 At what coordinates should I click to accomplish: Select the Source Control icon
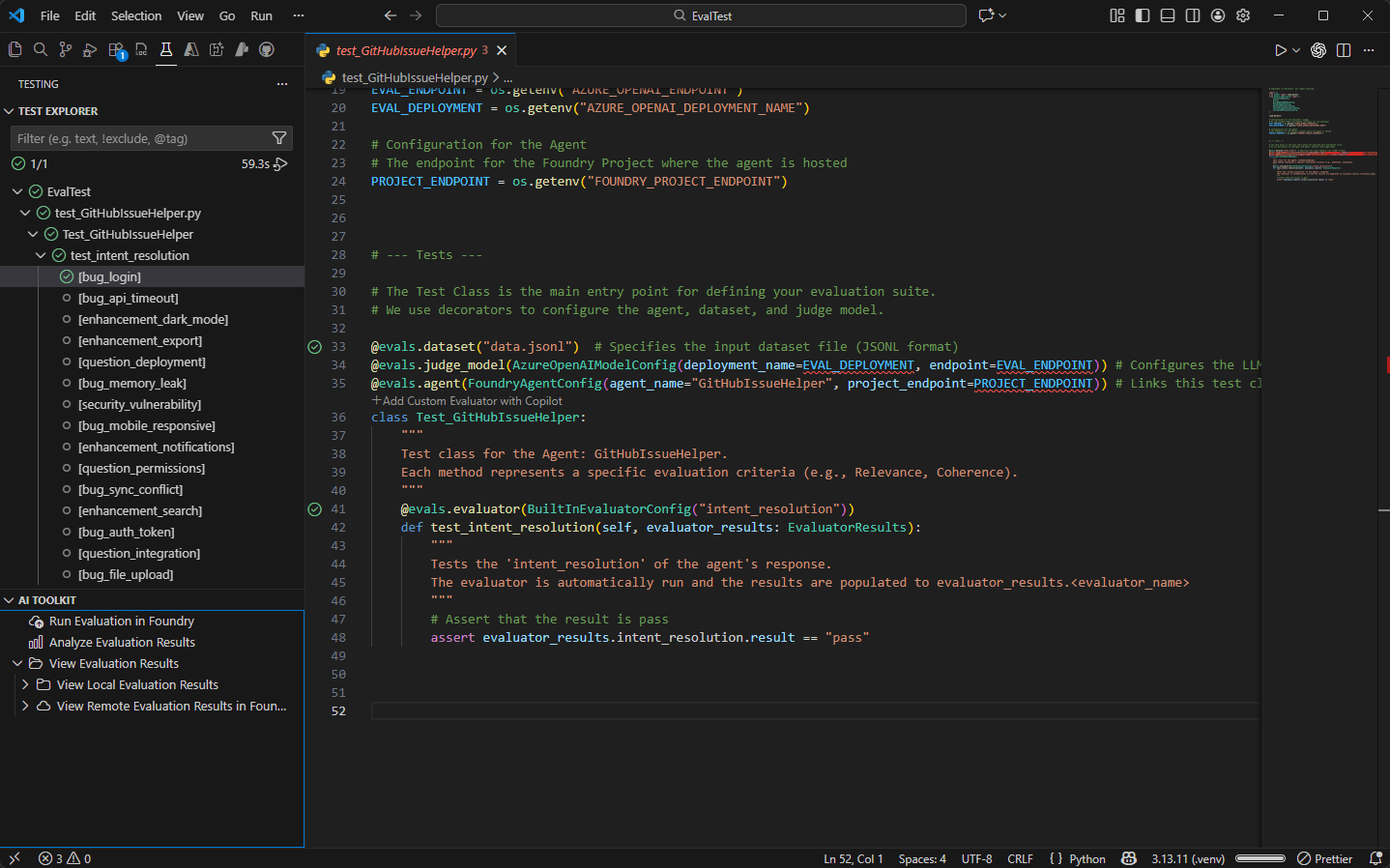(x=66, y=49)
